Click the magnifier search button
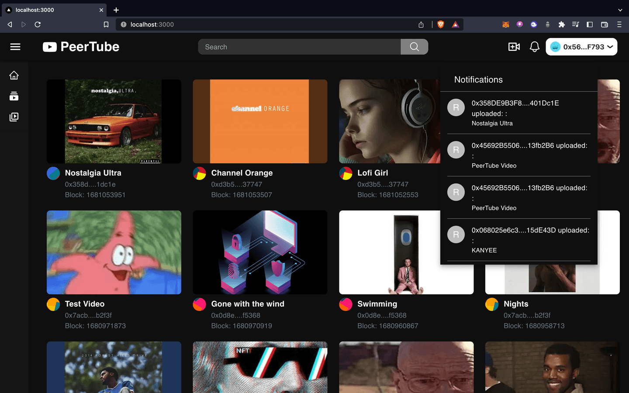The image size is (629, 393). click(x=415, y=47)
